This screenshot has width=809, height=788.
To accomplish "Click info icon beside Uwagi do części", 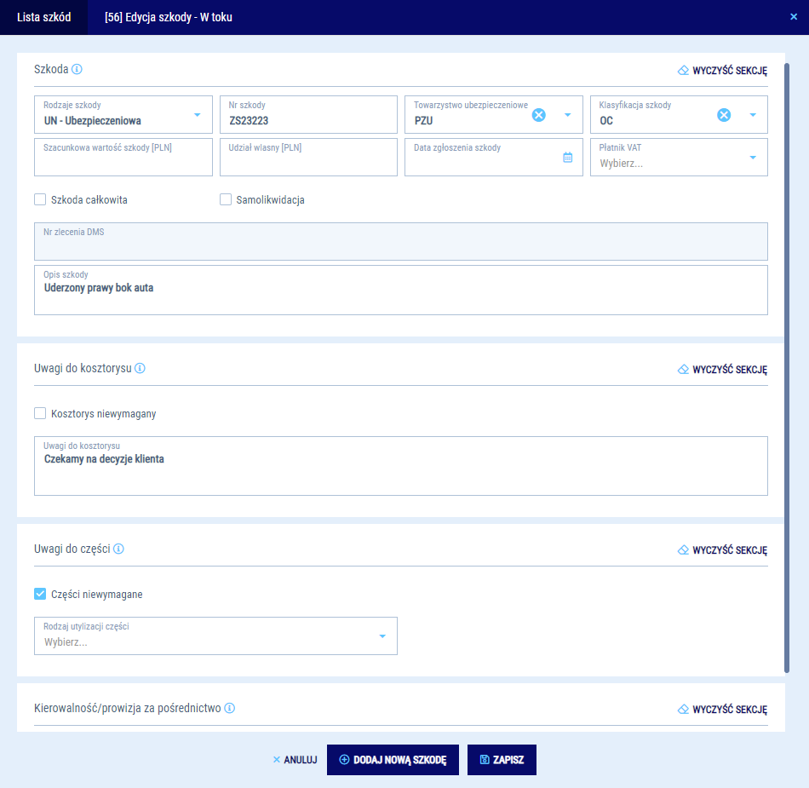I will [x=118, y=549].
